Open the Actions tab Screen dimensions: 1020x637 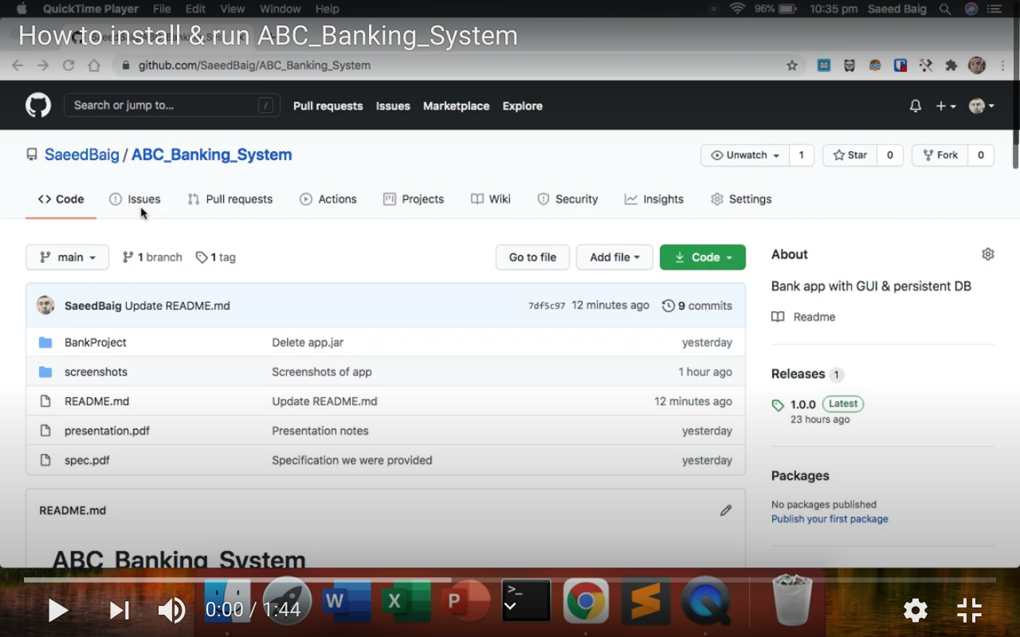tap(328, 199)
